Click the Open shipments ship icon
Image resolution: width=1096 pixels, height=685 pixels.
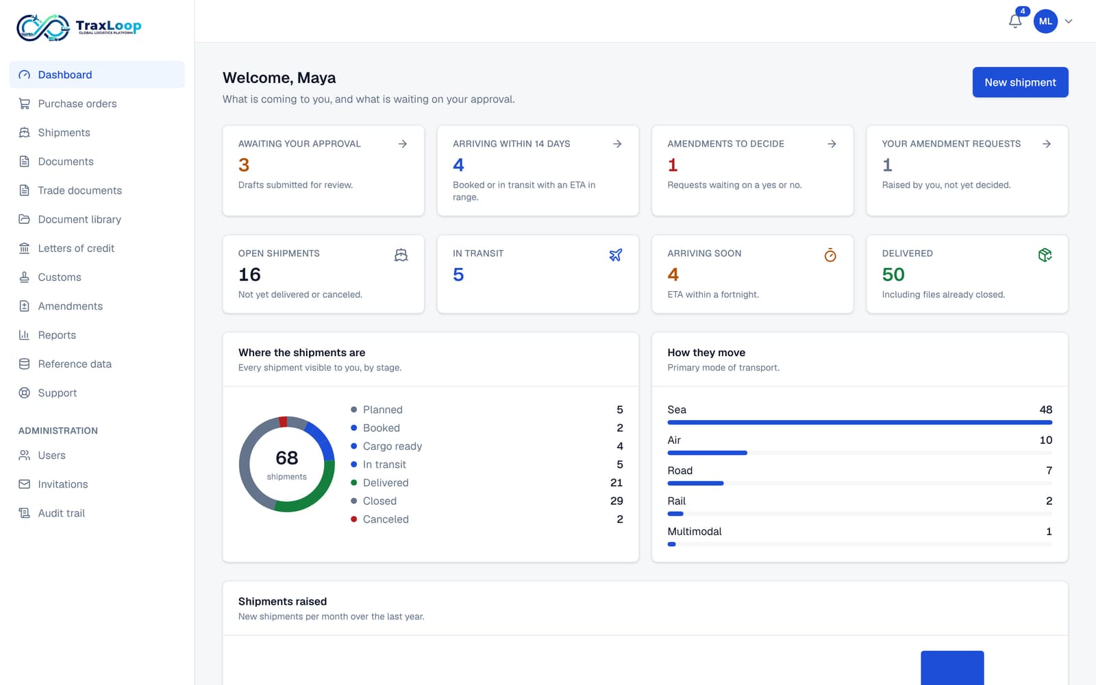[401, 255]
